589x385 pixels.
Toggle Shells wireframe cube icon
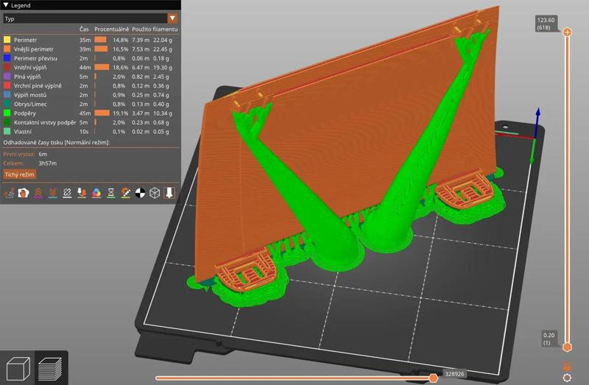click(155, 193)
